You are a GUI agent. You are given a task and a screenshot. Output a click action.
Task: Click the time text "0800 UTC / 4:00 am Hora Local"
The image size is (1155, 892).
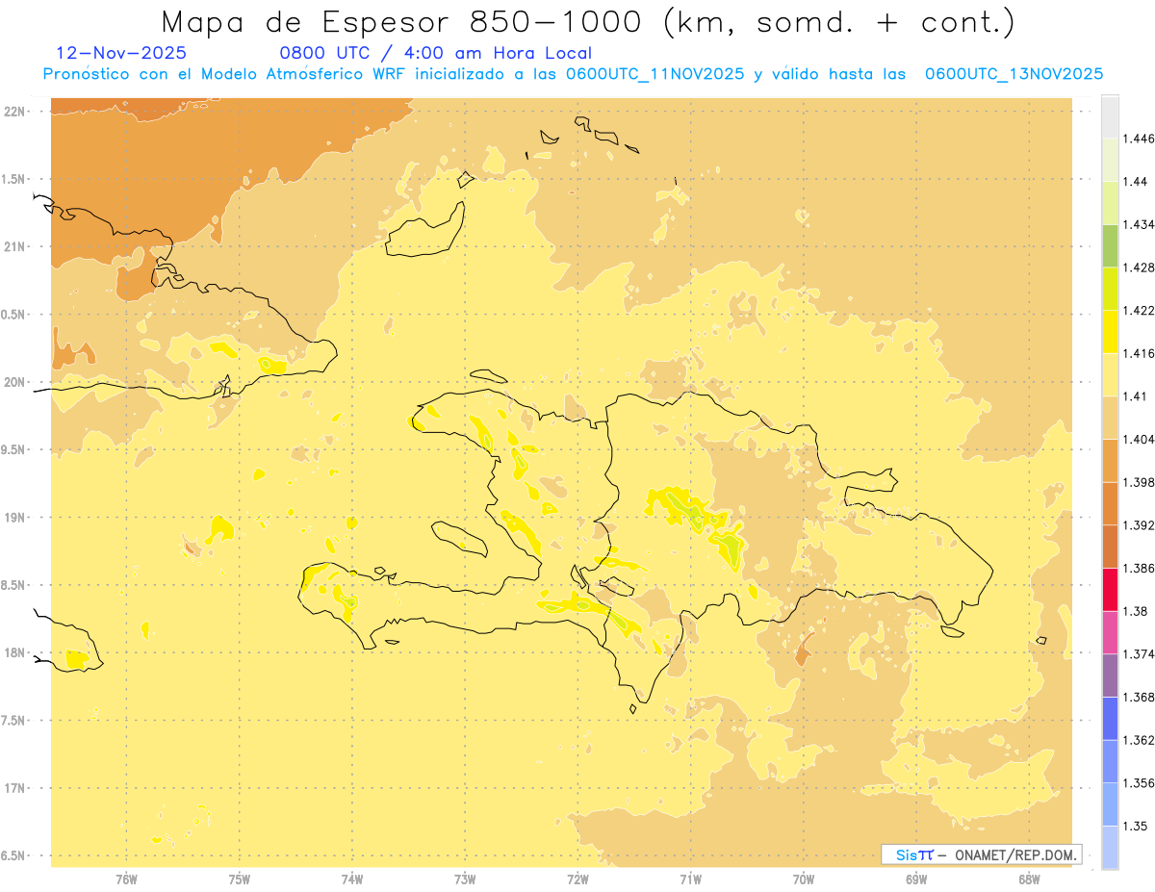pyautogui.click(x=435, y=53)
